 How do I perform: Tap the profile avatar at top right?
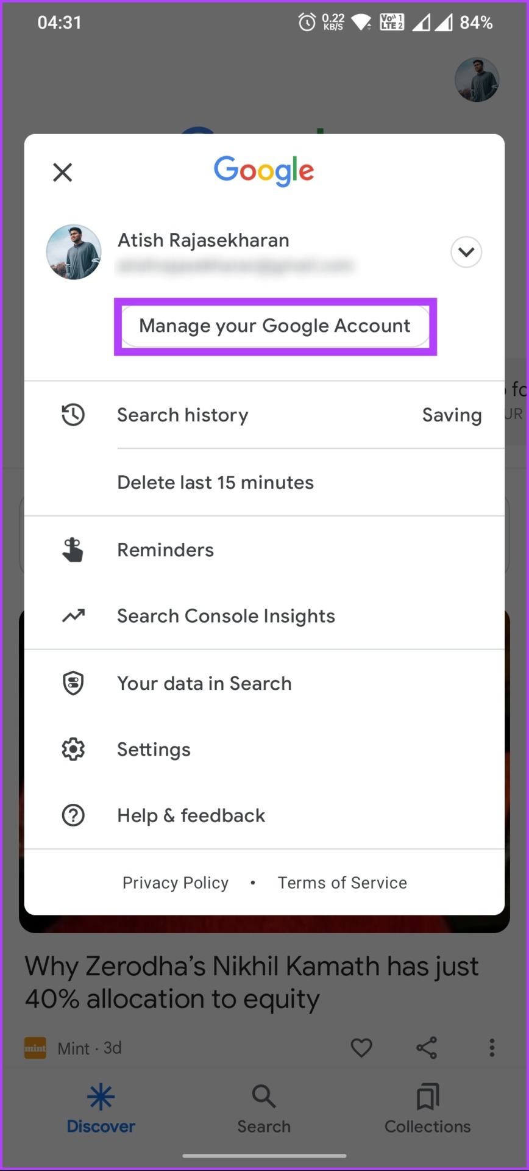point(477,80)
